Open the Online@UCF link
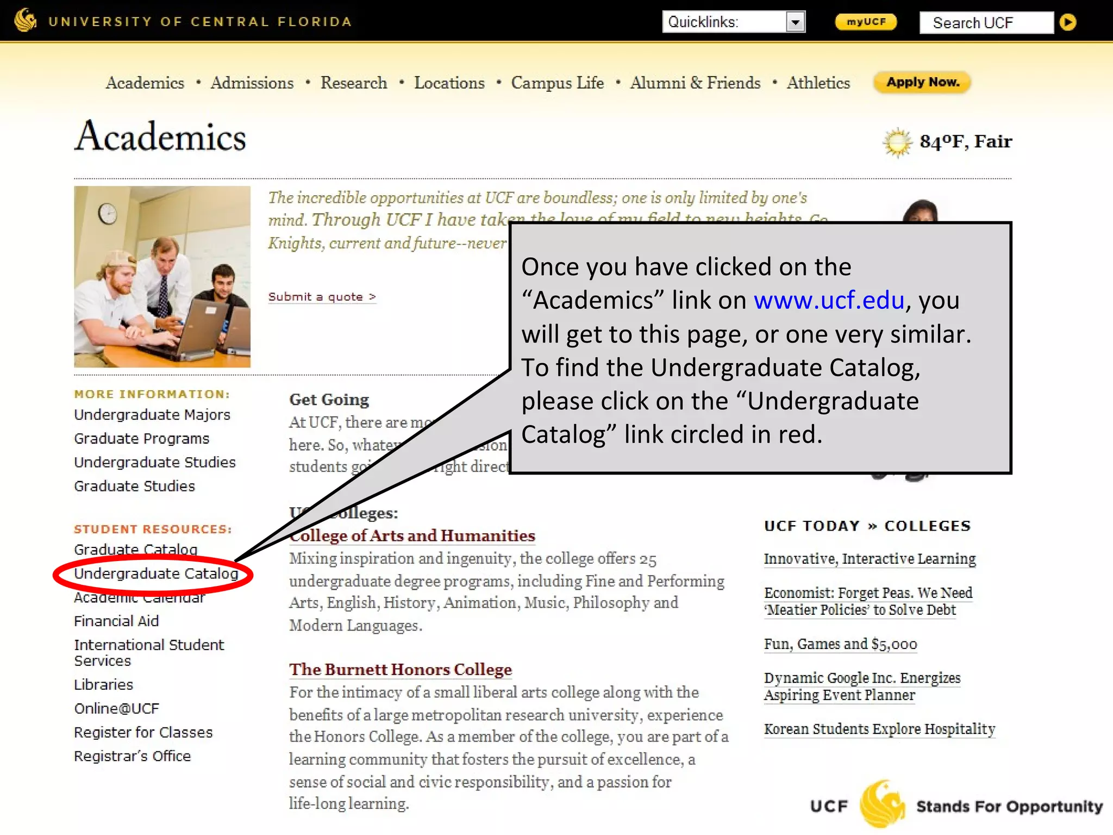 coord(117,708)
